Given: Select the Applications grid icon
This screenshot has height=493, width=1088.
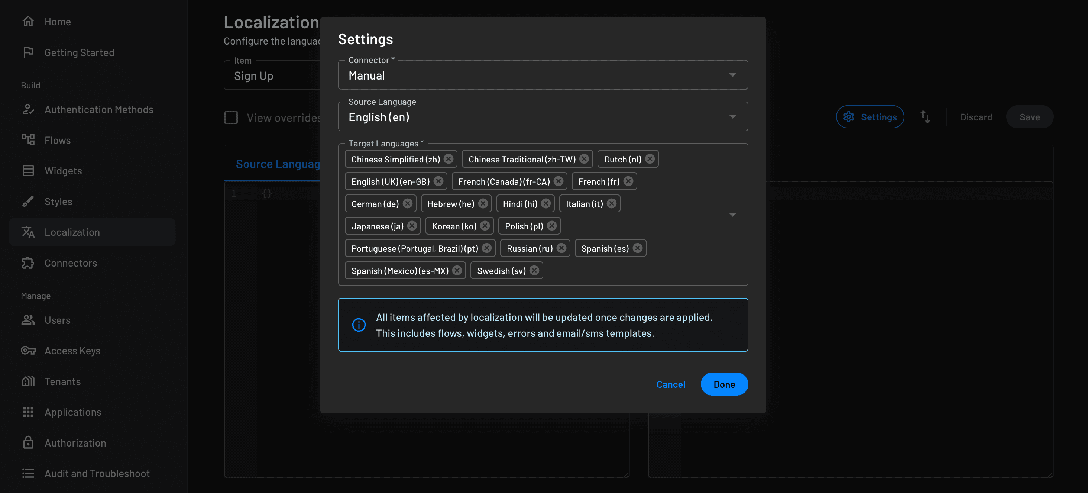Looking at the screenshot, I should point(28,412).
